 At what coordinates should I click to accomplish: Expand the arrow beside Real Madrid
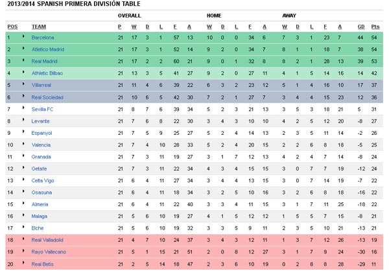(x=23, y=60)
